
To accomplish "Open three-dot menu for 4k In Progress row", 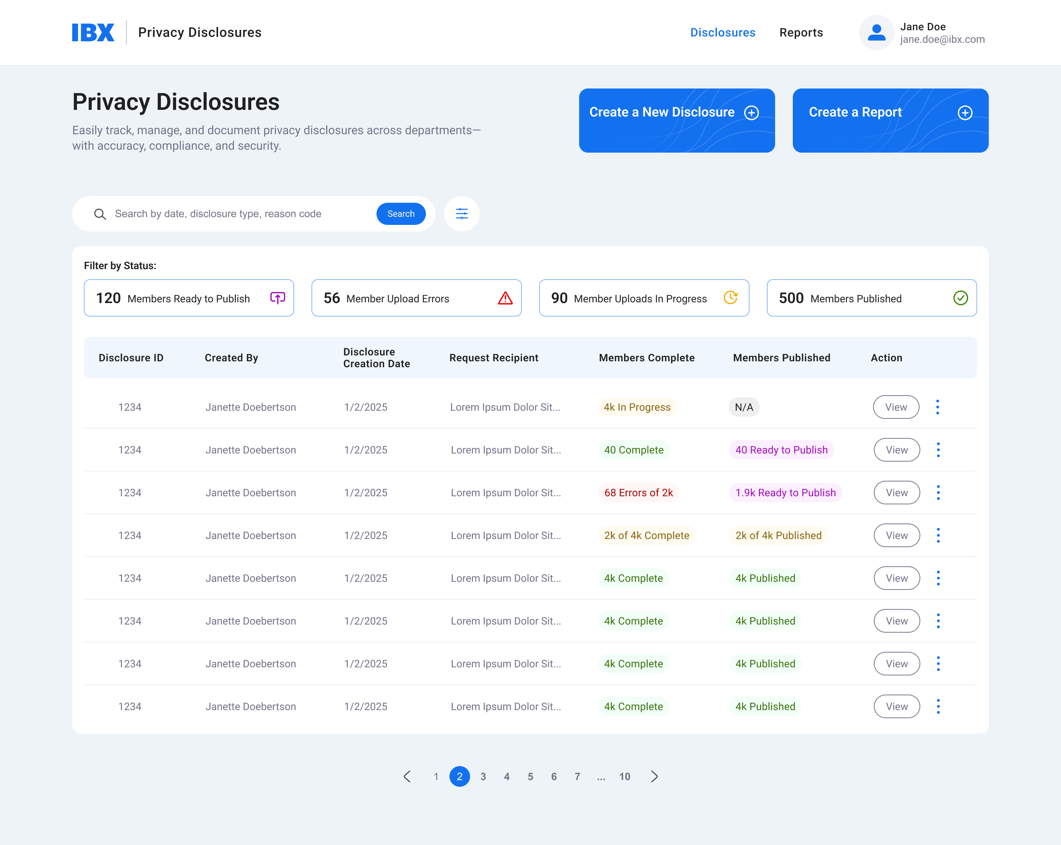I will pyautogui.click(x=937, y=407).
